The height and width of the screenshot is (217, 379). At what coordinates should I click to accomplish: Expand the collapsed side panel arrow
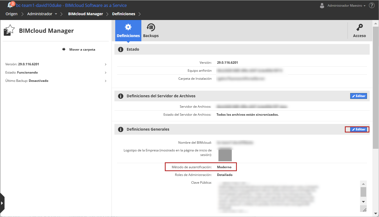point(2,203)
